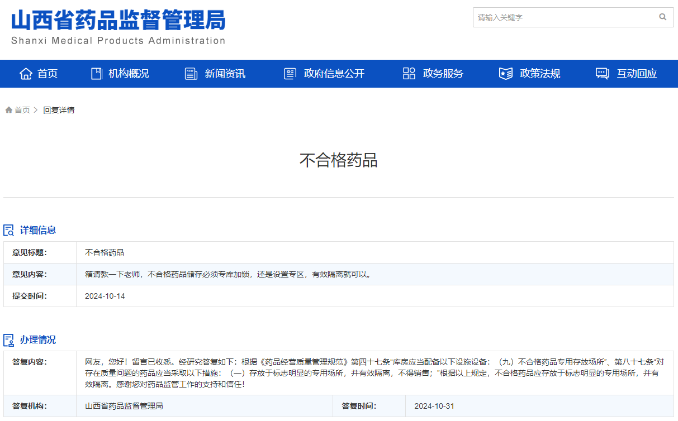Click the reply paragraph starting 网友，您好
This screenshot has height=421, width=678.
click(374, 373)
